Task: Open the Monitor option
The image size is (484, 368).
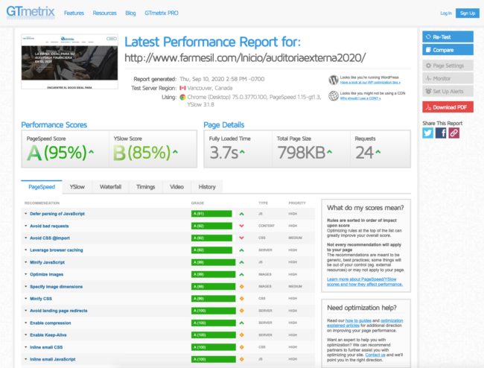Action: pyautogui.click(x=448, y=78)
